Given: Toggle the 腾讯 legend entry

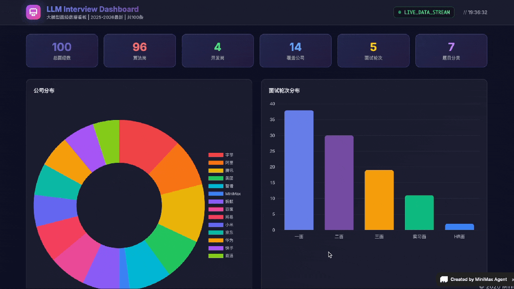Looking at the screenshot, I should pos(221,170).
